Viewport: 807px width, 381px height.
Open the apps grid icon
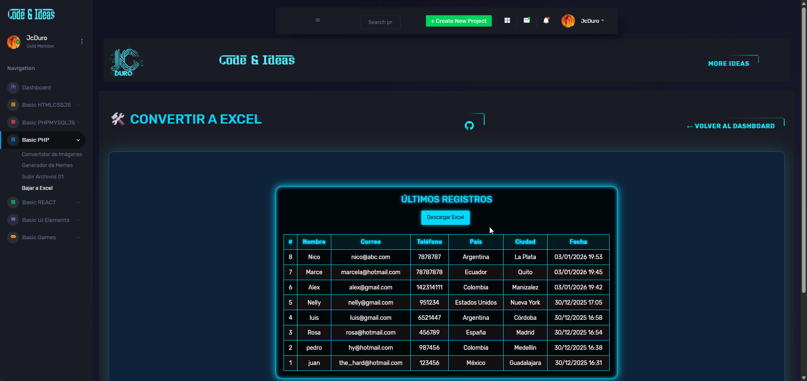[x=507, y=20]
